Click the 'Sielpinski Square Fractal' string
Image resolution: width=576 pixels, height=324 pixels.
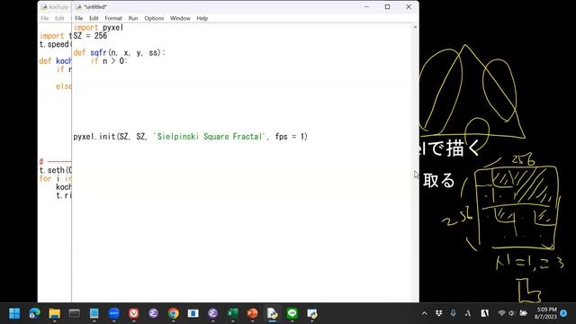tap(209, 136)
